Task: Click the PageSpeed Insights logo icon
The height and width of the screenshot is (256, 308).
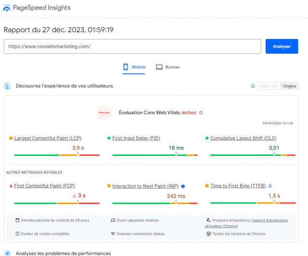Action: [7, 8]
